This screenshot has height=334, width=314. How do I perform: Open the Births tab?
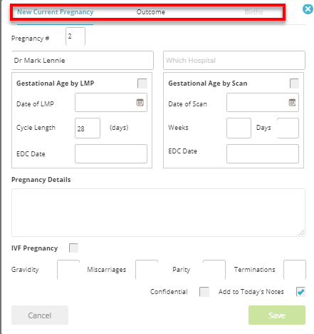click(254, 12)
